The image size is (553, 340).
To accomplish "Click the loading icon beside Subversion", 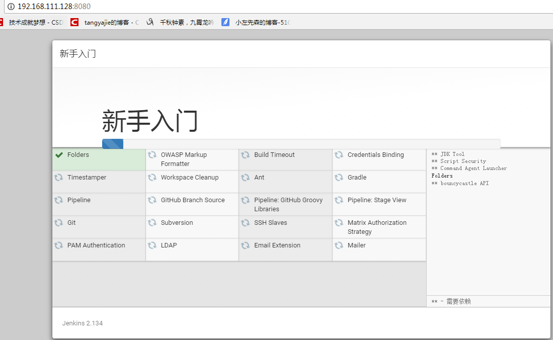I will (152, 223).
